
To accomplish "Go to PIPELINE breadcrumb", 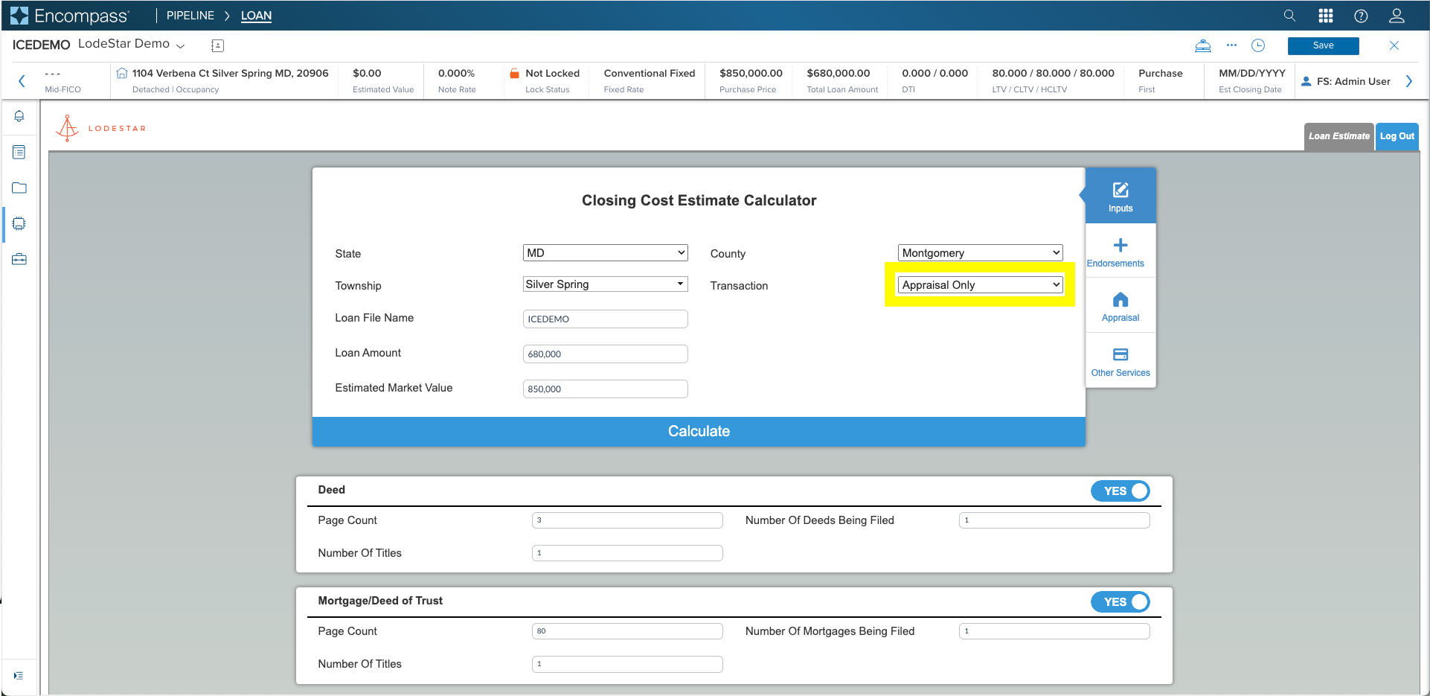I will point(190,16).
